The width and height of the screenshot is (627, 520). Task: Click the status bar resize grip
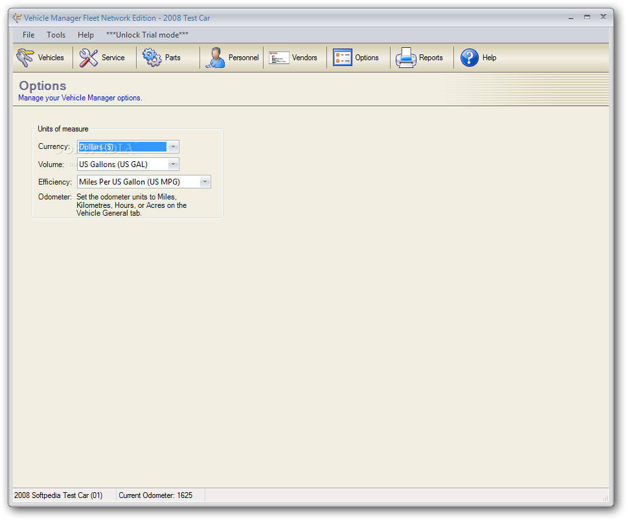(x=605, y=497)
